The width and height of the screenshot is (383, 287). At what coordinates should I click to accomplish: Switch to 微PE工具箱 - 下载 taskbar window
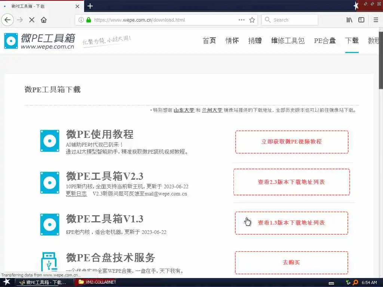[44, 283]
